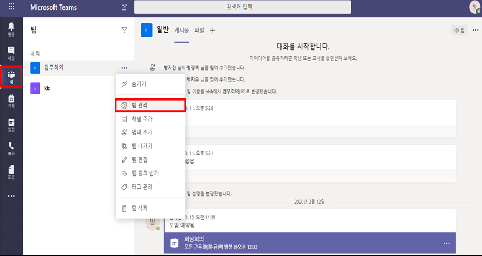Open Teams (팀) in the sidebar

click(x=11, y=77)
